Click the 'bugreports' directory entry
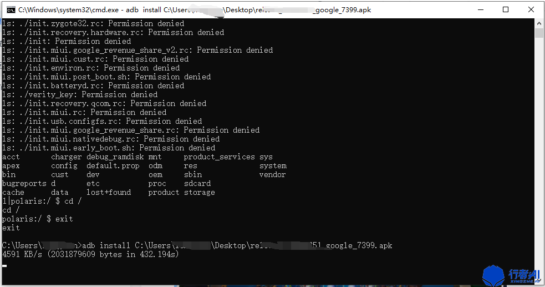 click(24, 183)
